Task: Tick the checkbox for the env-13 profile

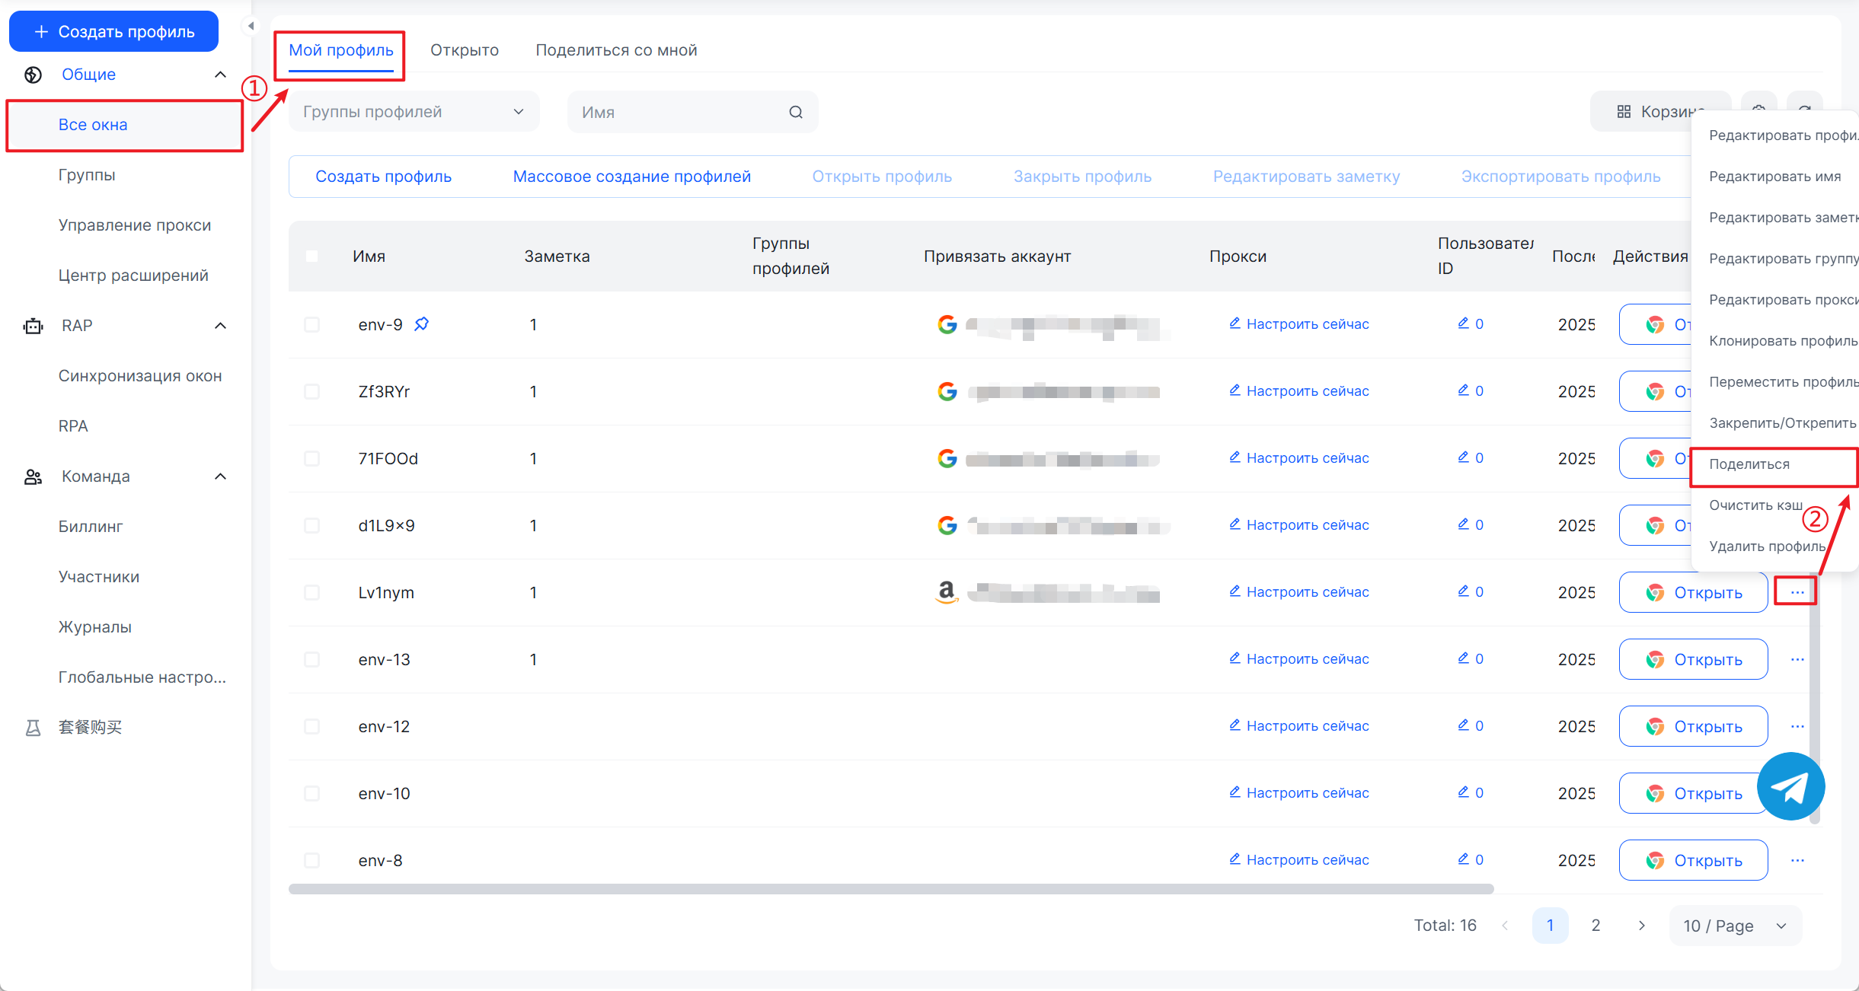Action: click(311, 659)
